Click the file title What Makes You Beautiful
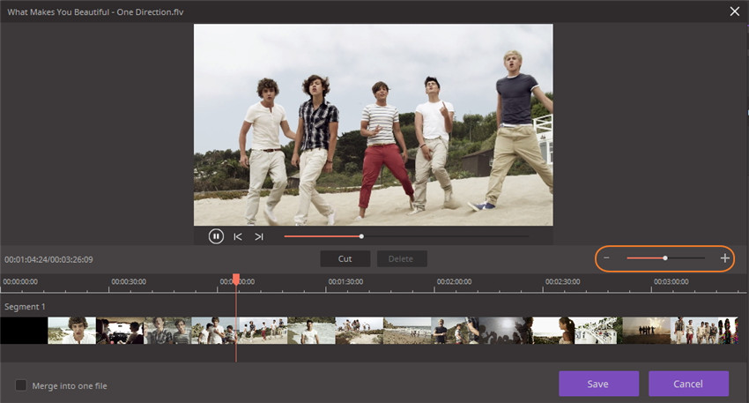749x403 pixels. (x=58, y=12)
